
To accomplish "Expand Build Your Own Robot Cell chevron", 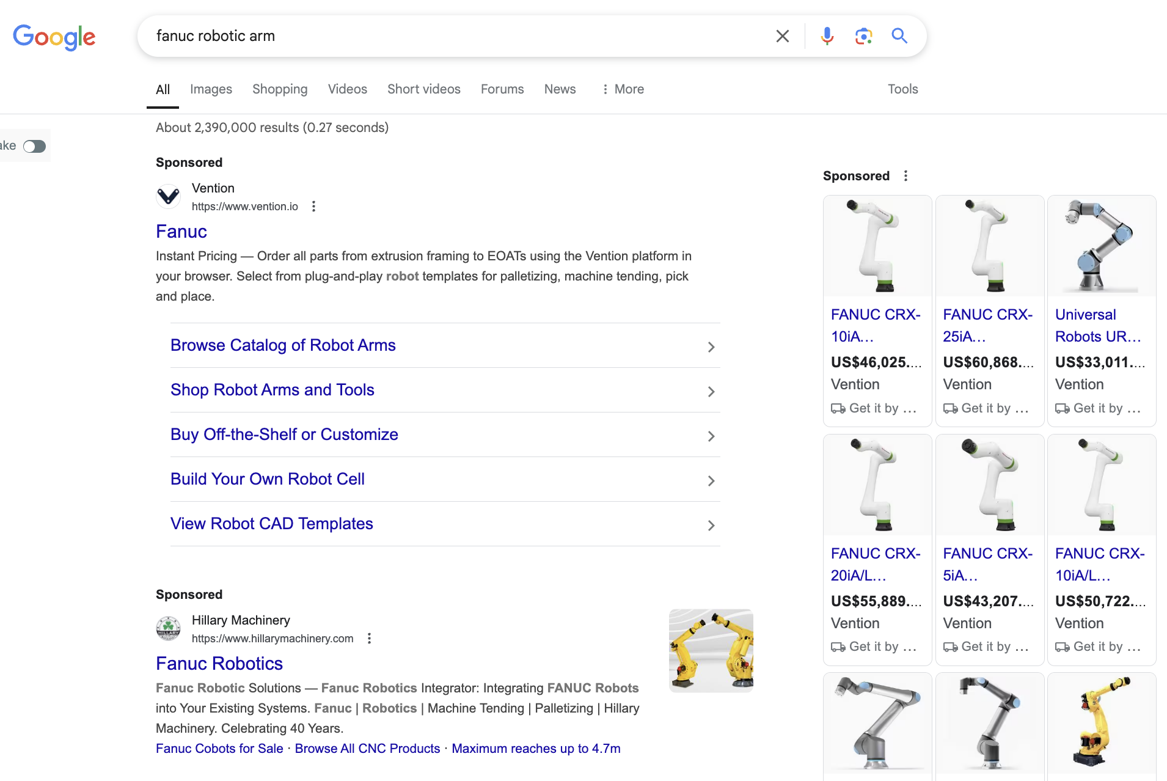I will click(711, 481).
